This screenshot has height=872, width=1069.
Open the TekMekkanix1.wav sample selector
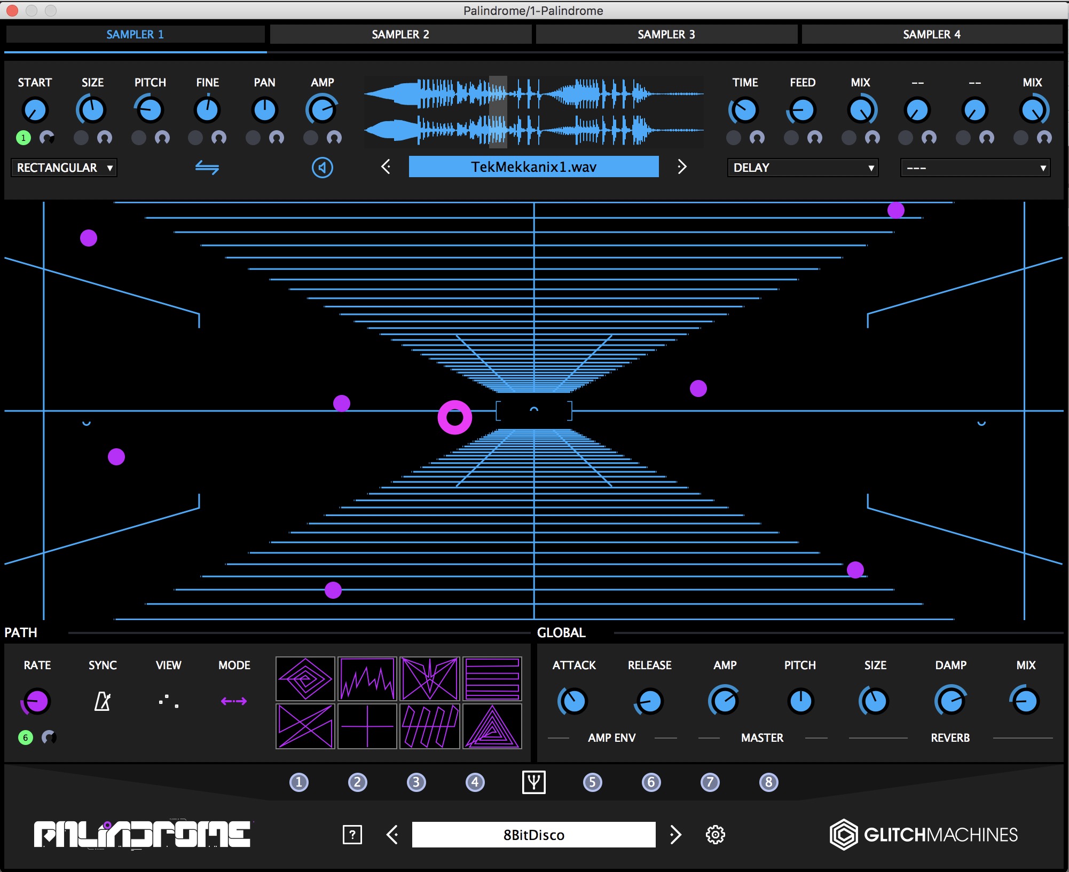click(534, 167)
